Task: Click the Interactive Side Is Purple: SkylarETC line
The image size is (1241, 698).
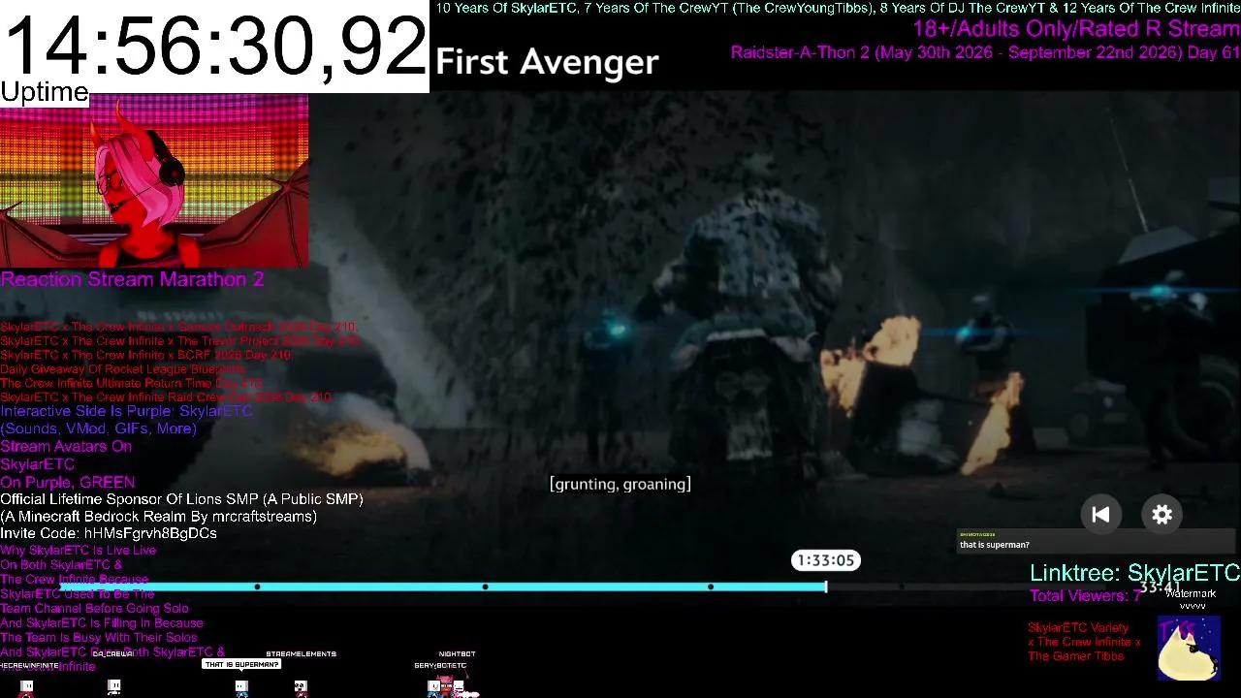Action: tap(126, 411)
